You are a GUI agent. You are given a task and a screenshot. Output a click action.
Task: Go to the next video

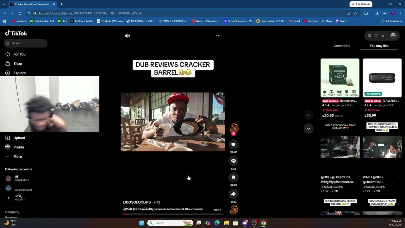coord(308,128)
